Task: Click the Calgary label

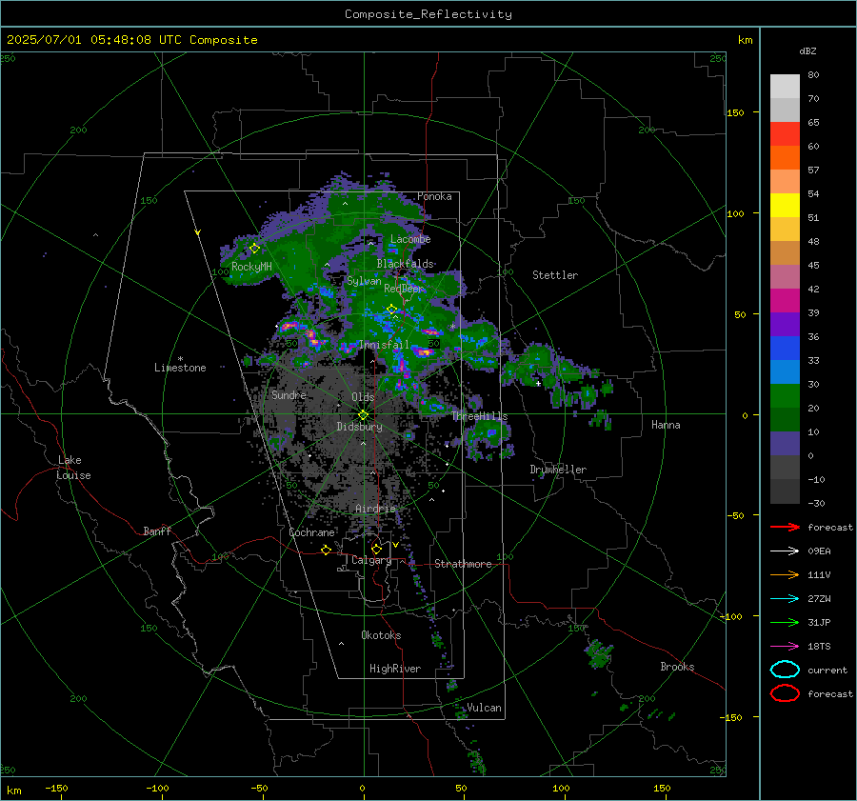Action: click(371, 560)
